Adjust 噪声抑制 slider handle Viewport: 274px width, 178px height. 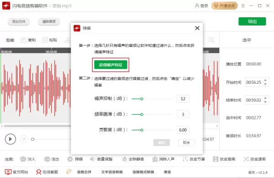click(x=142, y=99)
